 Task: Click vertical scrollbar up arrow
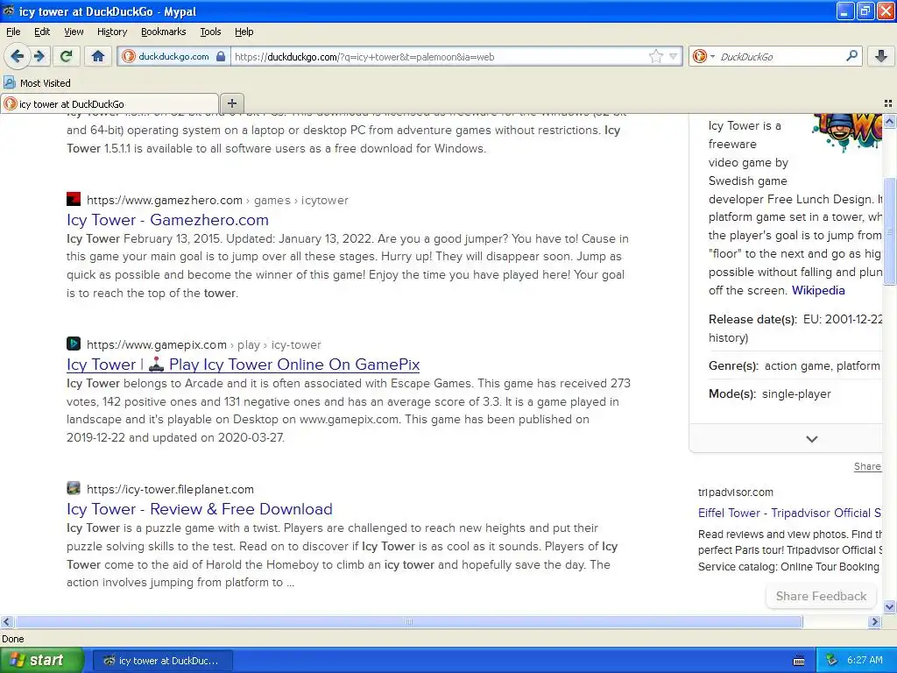coord(889,121)
